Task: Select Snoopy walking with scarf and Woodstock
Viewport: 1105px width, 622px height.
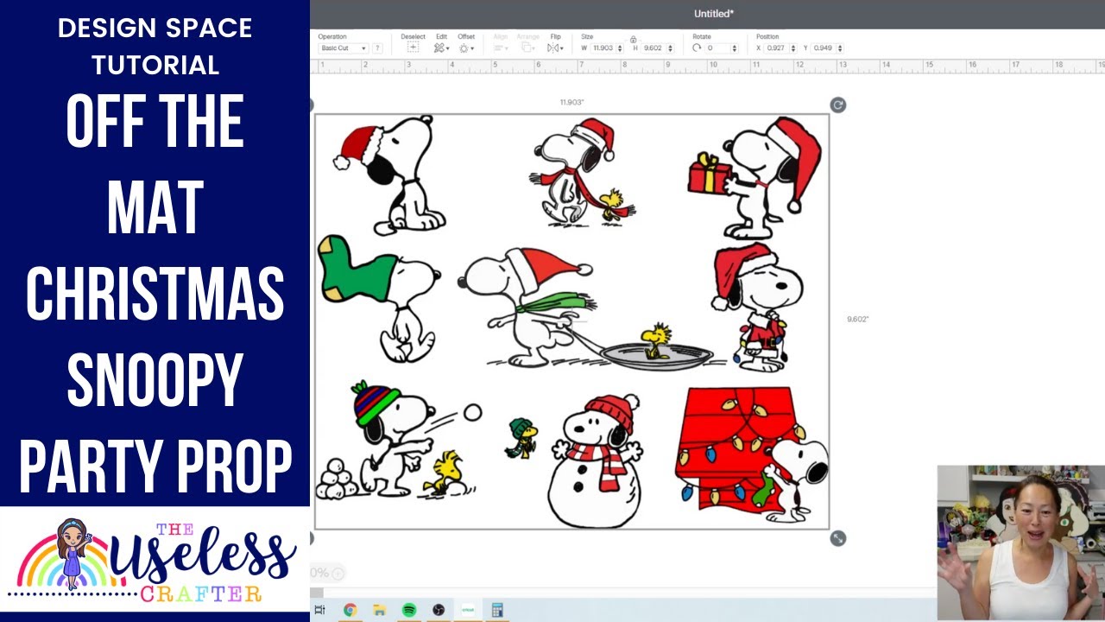Action: [x=582, y=173]
